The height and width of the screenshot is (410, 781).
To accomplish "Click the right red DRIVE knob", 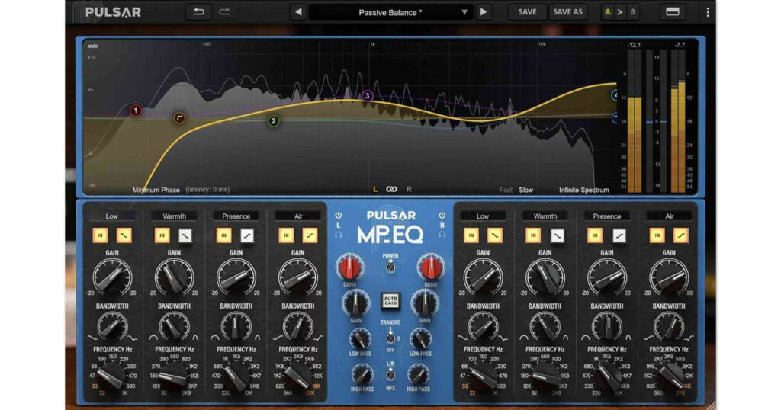I will point(430,267).
